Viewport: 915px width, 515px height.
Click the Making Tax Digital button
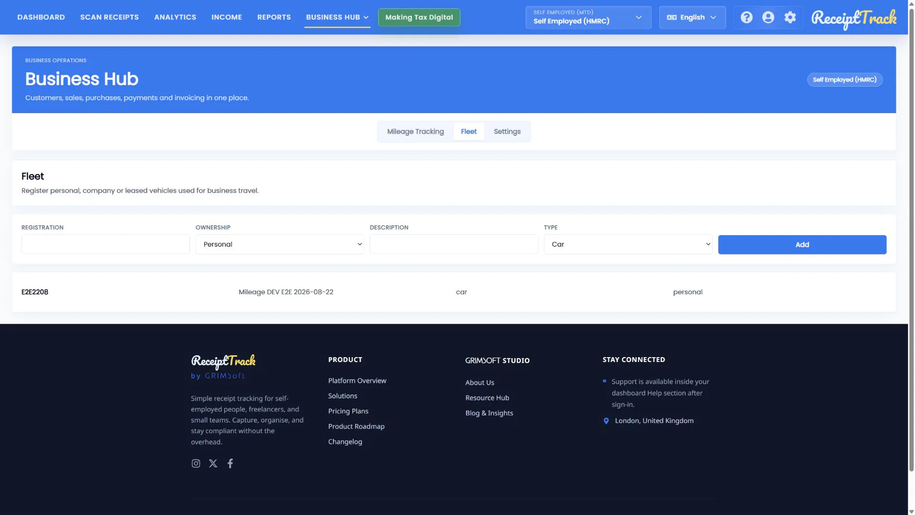[x=419, y=18]
